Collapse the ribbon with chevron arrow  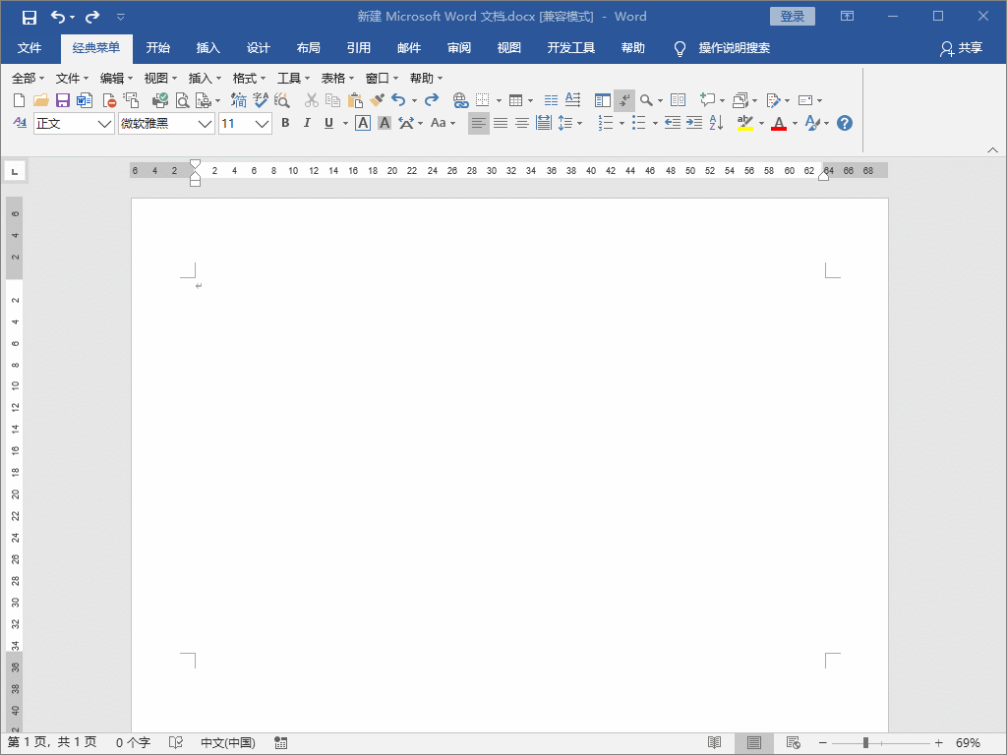(992, 149)
